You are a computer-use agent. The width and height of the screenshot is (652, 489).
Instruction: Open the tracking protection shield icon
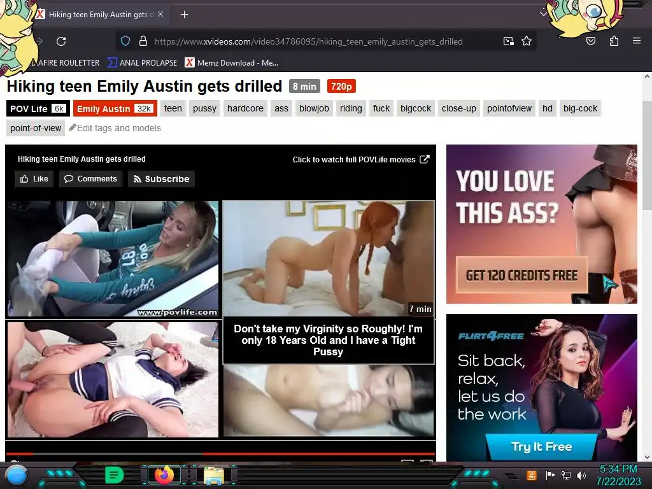[x=125, y=41]
